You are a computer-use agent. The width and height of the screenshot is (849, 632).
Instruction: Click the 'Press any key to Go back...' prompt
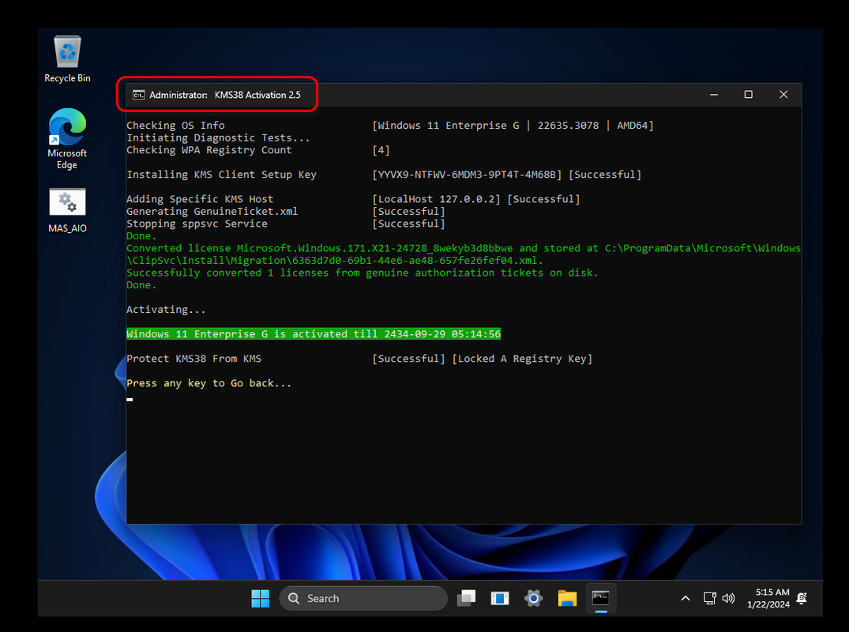click(x=209, y=383)
